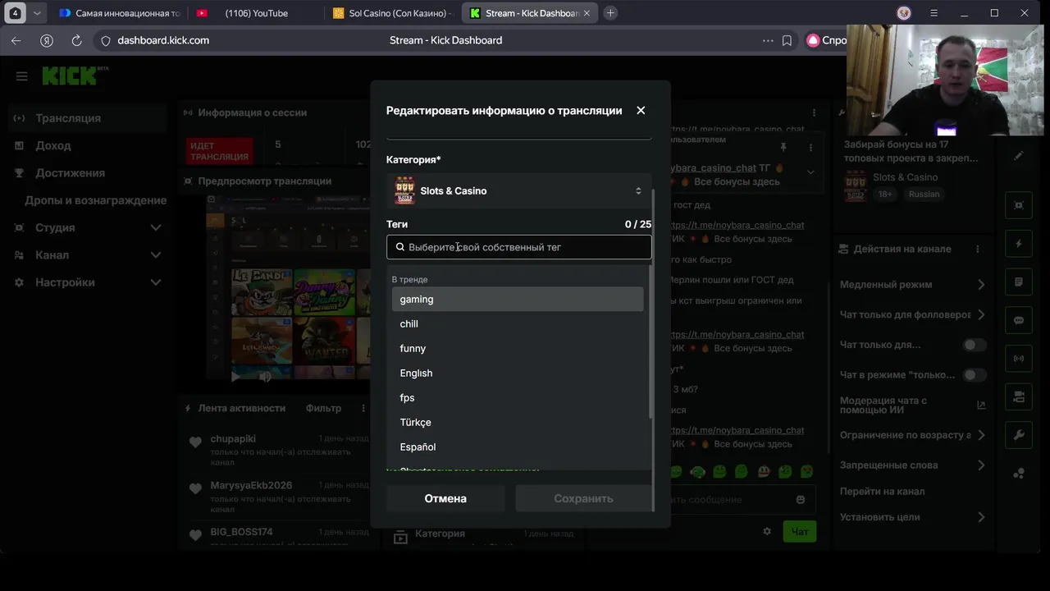Image resolution: width=1050 pixels, height=591 pixels.
Task: Click the Russian language tag
Action: (x=924, y=195)
